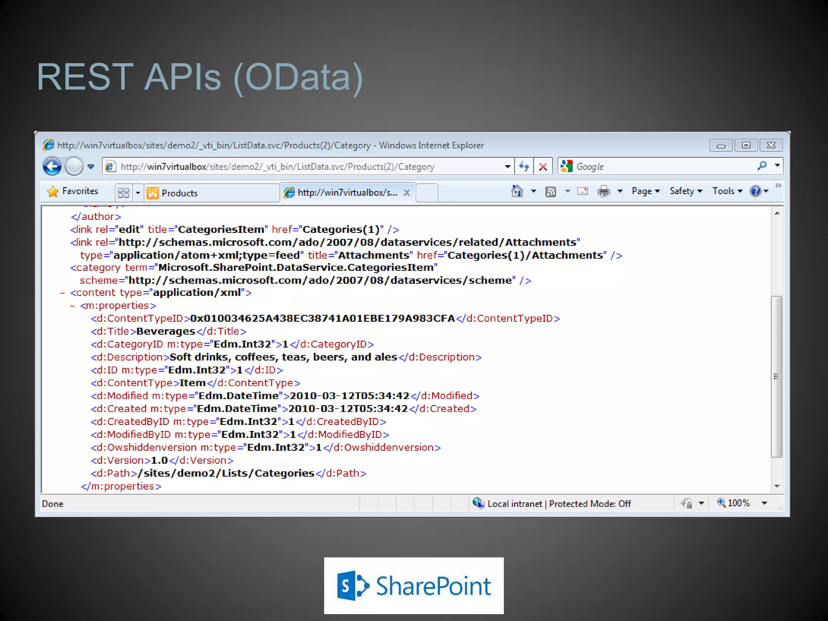Close the win7virtualbox tab
Image resolution: width=828 pixels, height=621 pixels.
407,193
